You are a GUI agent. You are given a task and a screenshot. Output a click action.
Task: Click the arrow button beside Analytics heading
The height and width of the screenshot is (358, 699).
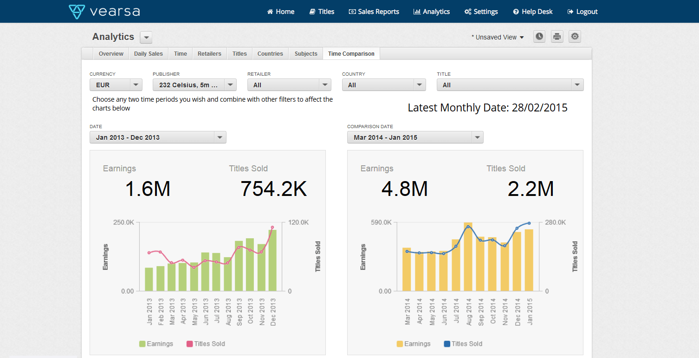click(146, 37)
